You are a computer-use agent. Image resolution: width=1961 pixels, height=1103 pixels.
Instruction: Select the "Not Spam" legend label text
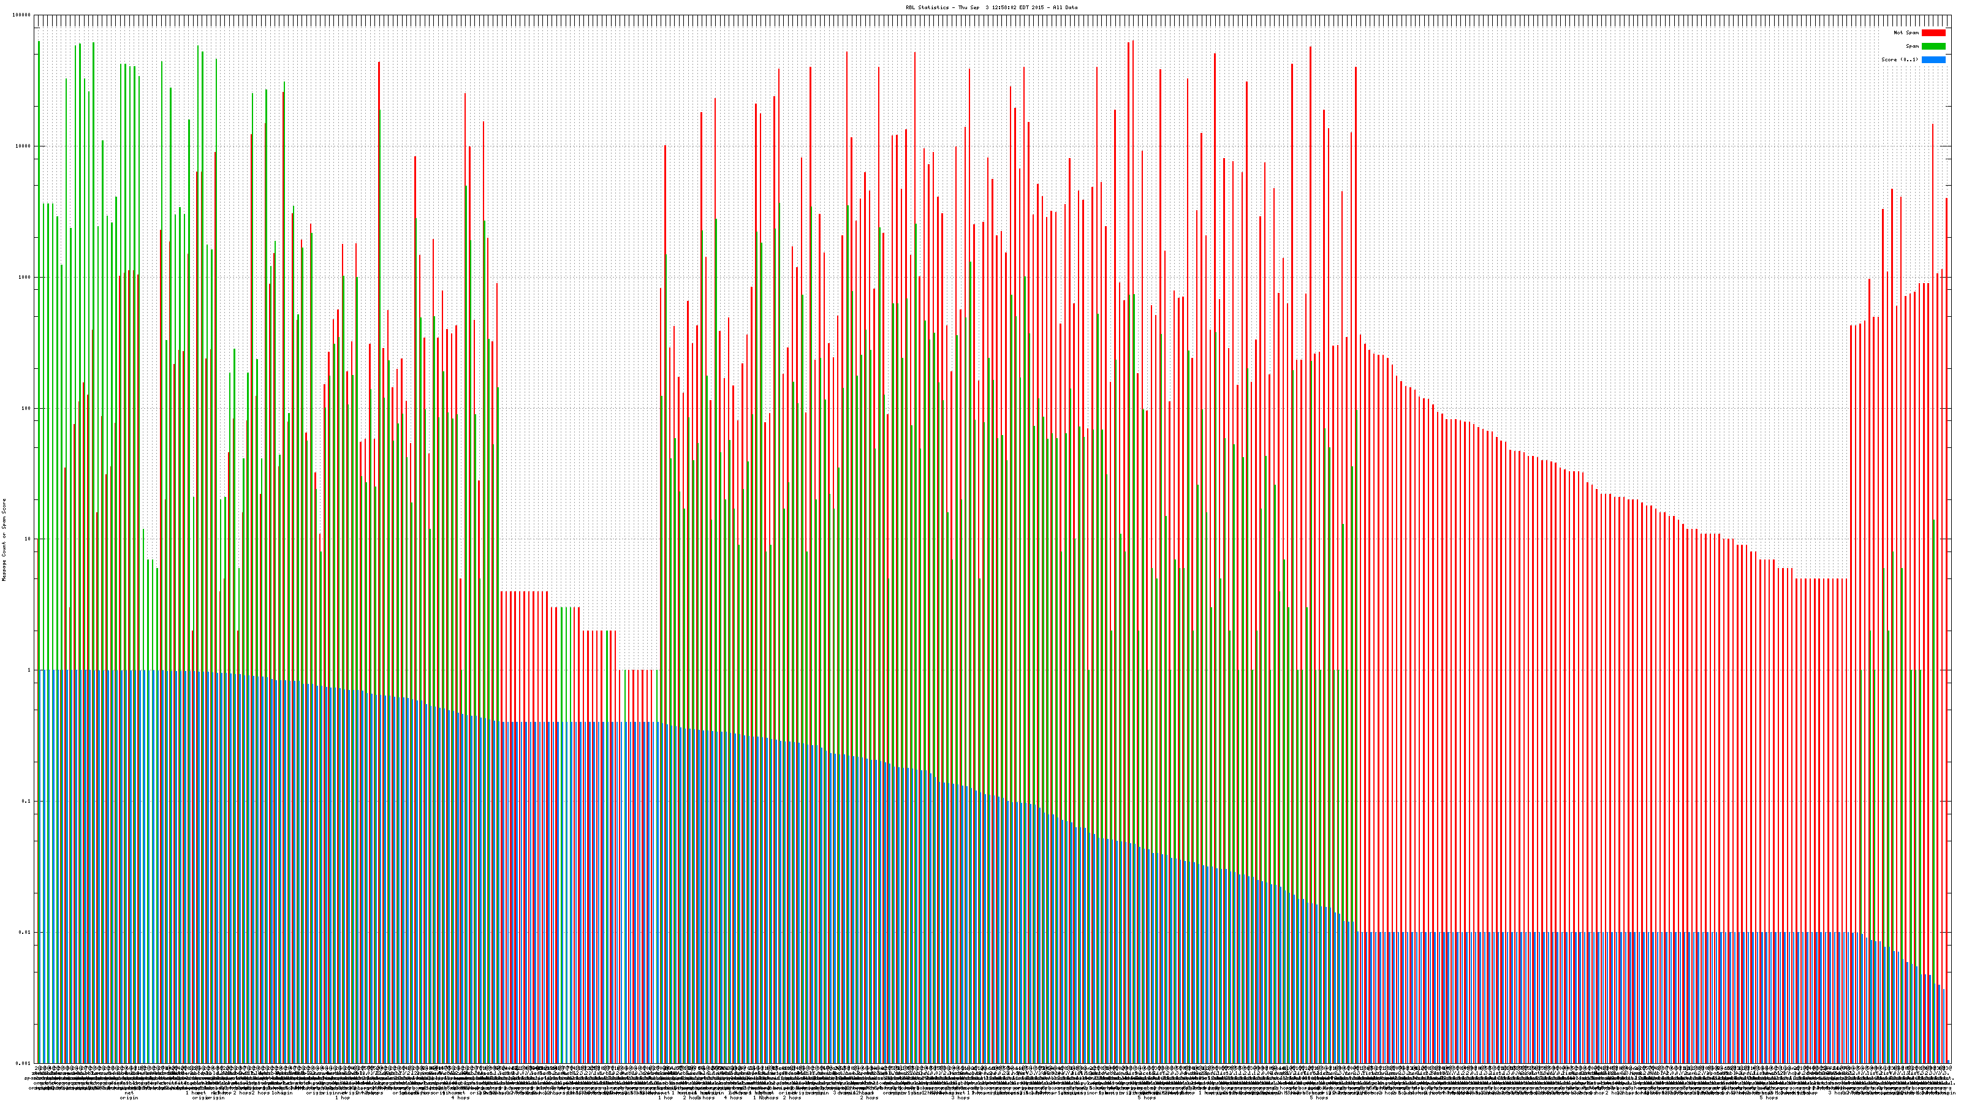(x=1906, y=32)
